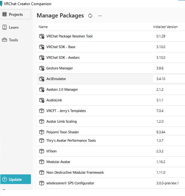Open the three-dot more options menu
185x196 pixels.
[100, 16]
